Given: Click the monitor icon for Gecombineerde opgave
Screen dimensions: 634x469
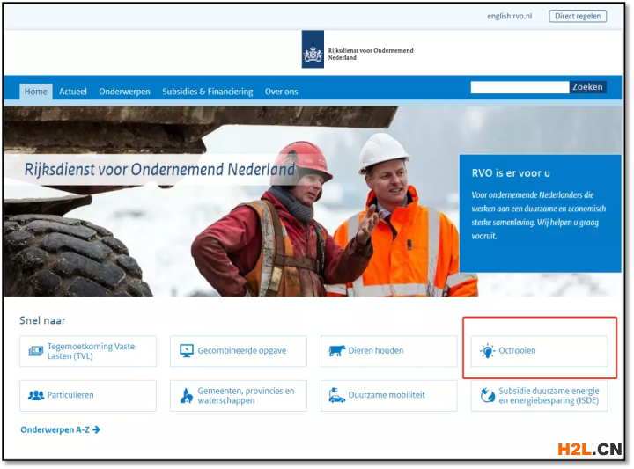Looking at the screenshot, I should point(187,350).
